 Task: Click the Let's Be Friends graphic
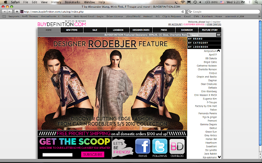(x=123, y=148)
